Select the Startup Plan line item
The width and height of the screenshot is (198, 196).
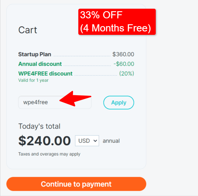[x=35, y=54]
